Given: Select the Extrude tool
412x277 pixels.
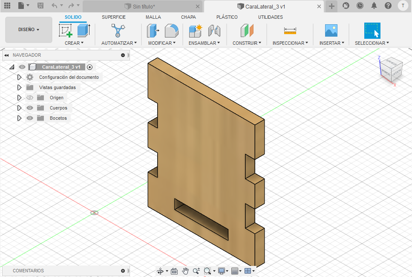Looking at the screenshot, I should click(84, 30).
